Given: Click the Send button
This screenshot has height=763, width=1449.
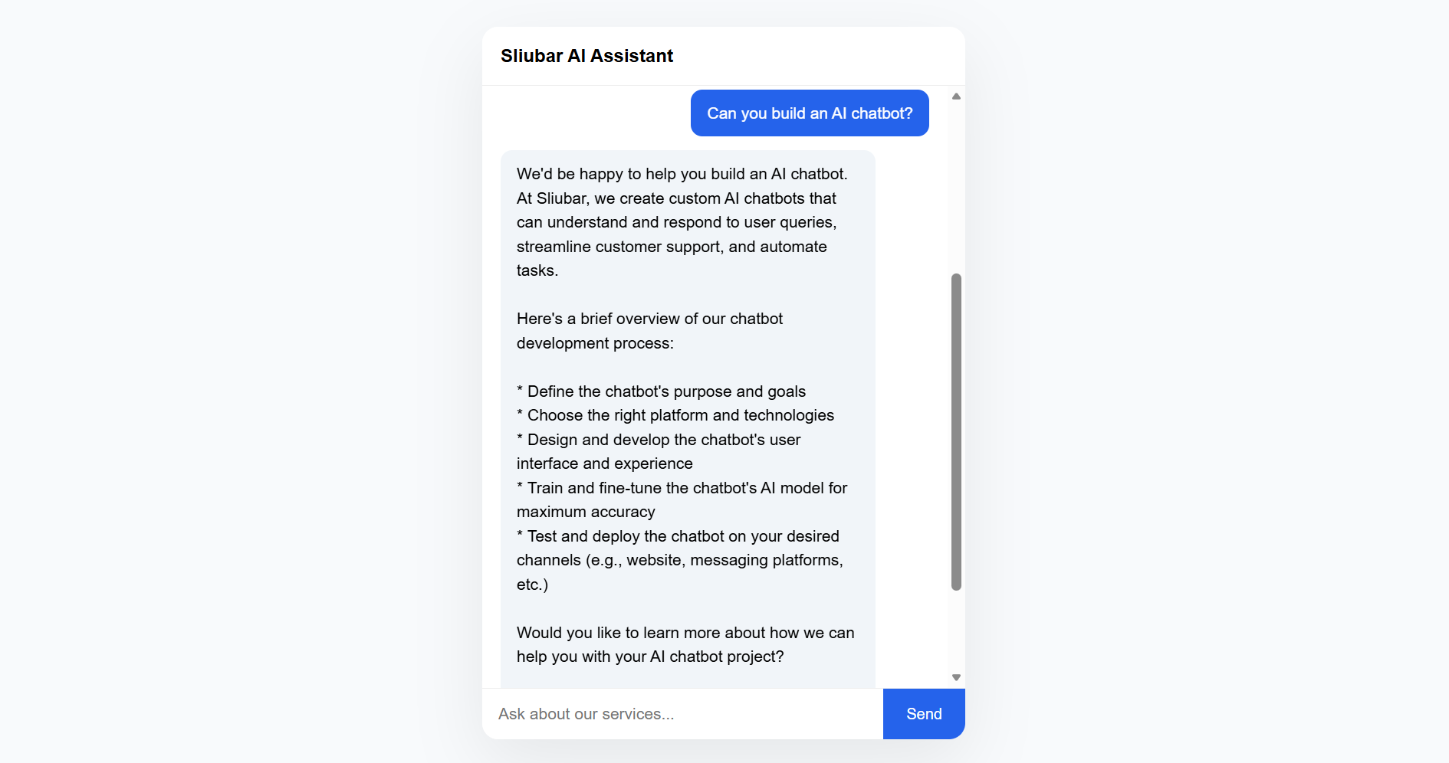Looking at the screenshot, I should (x=923, y=713).
